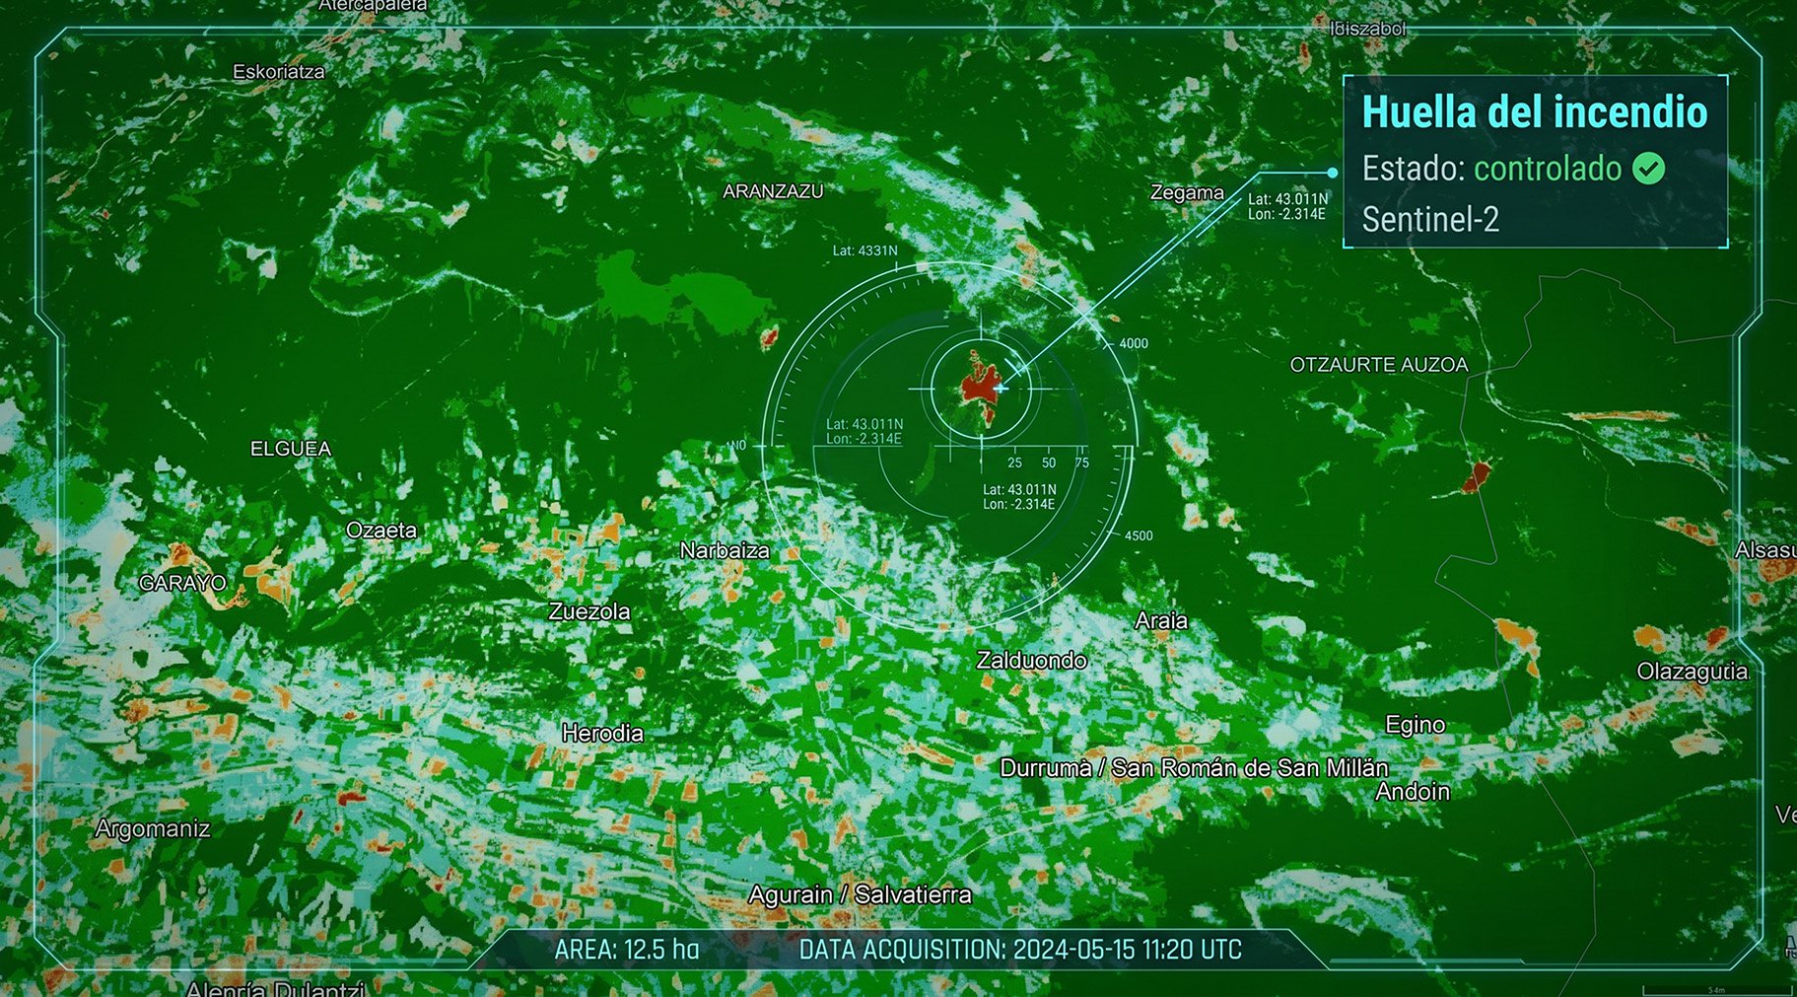Select the Herodia place label

[602, 734]
